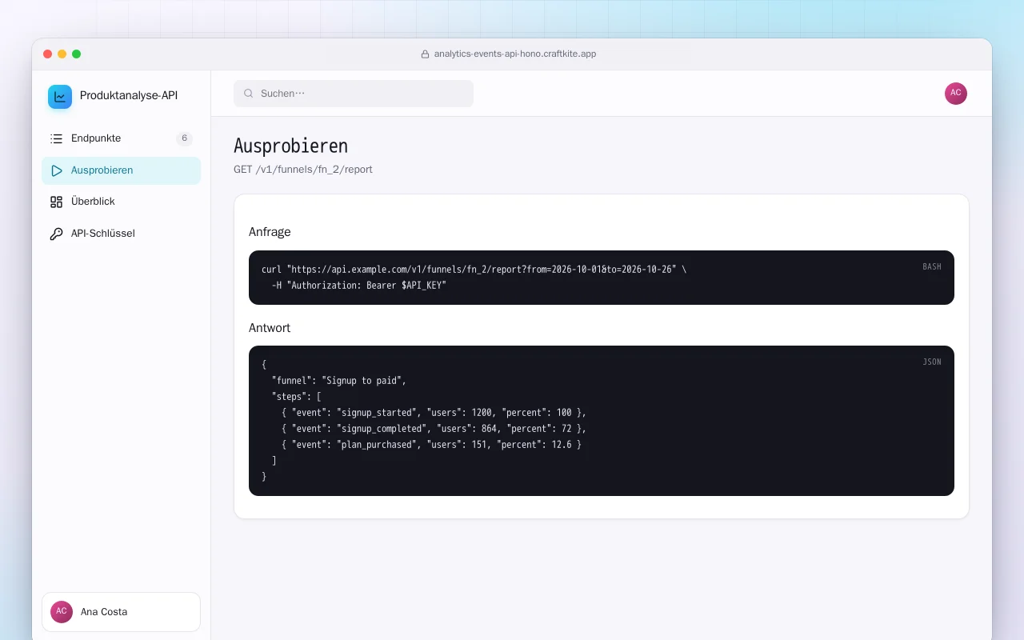Click the signup_started event line
The width and height of the screenshot is (1024, 640).
pyautogui.click(x=434, y=413)
